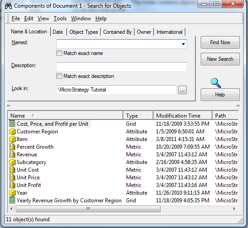Screen dimensions: 248x228
Task: Sort by the Type column header
Action: (138, 116)
